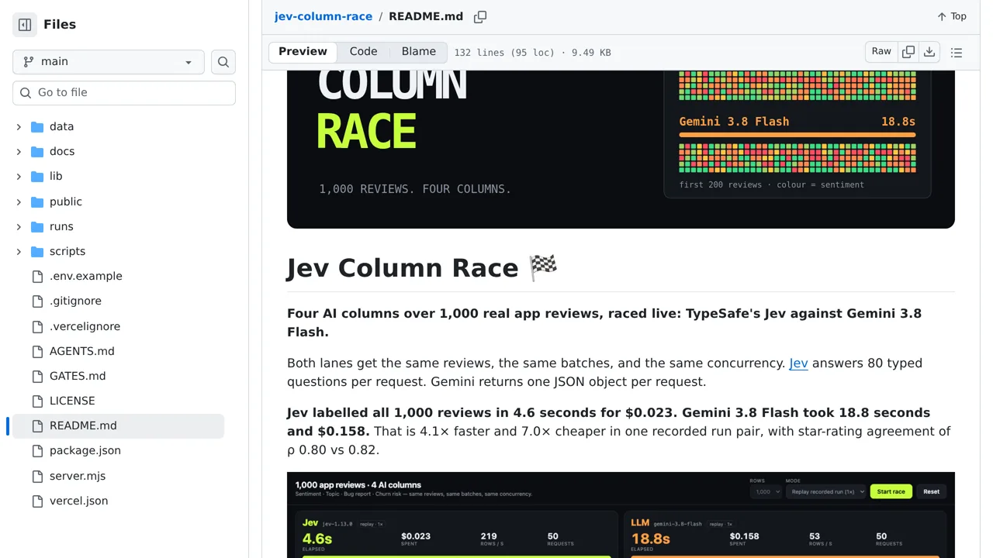Click the LICENSE file icon
The width and height of the screenshot is (993, 558).
coord(37,401)
